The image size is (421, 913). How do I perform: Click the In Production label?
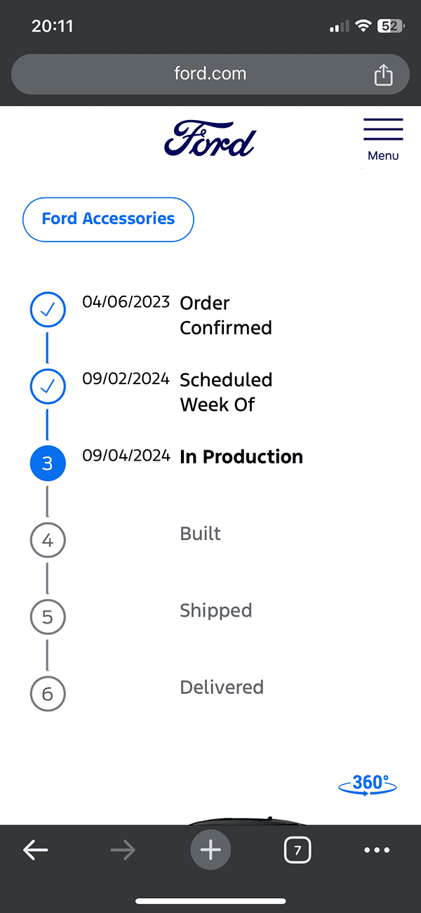coord(241,456)
